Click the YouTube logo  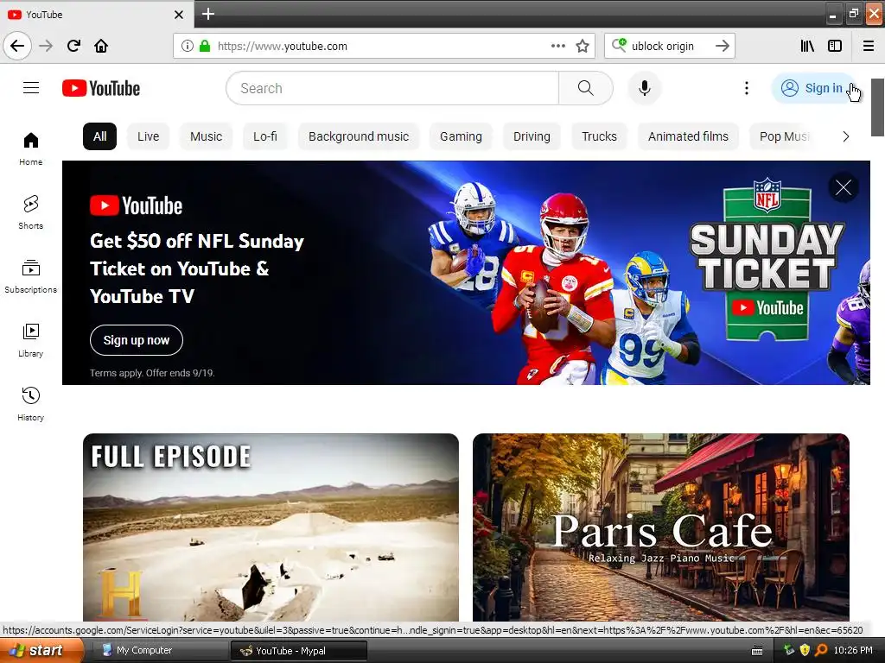pos(101,88)
